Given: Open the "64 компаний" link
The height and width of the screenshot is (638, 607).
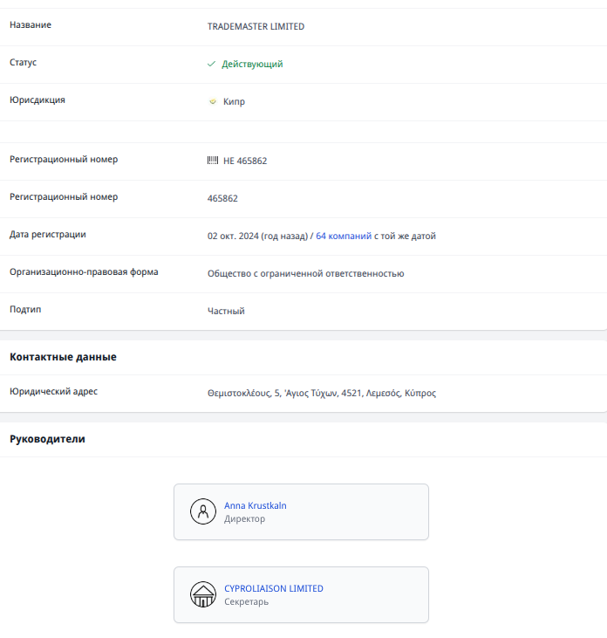Looking at the screenshot, I should [x=344, y=236].
